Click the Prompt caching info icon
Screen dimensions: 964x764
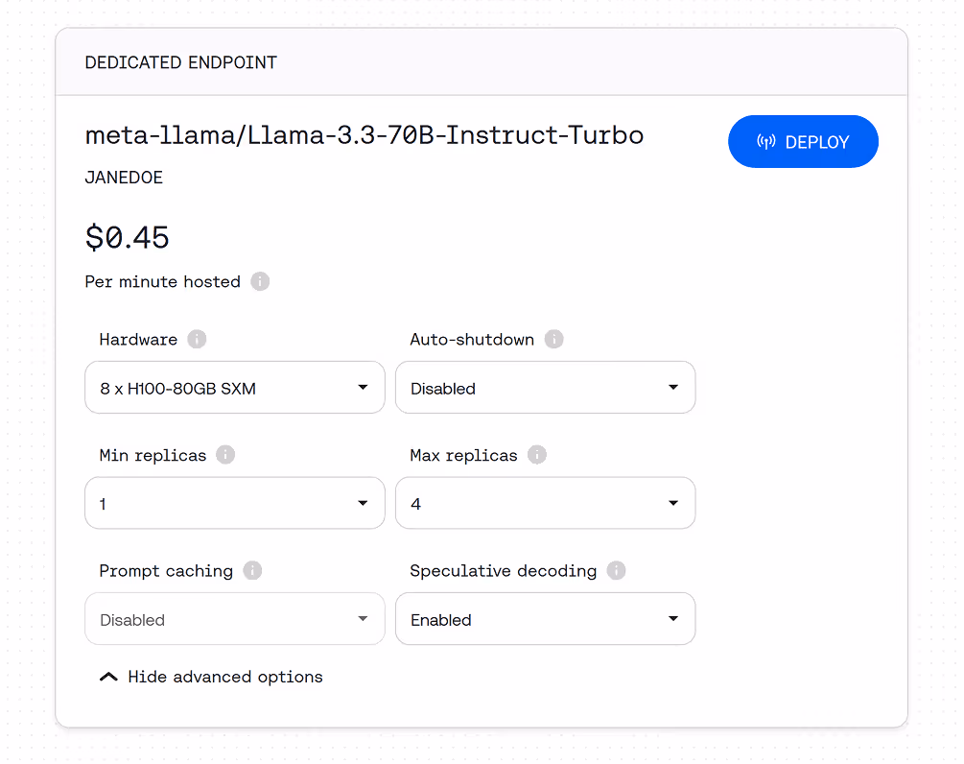252,570
